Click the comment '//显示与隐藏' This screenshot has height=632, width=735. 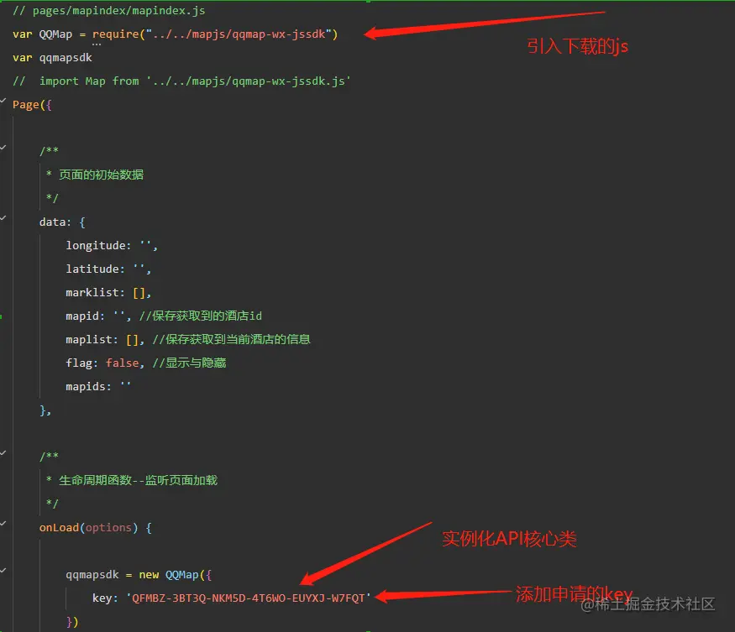(x=189, y=363)
